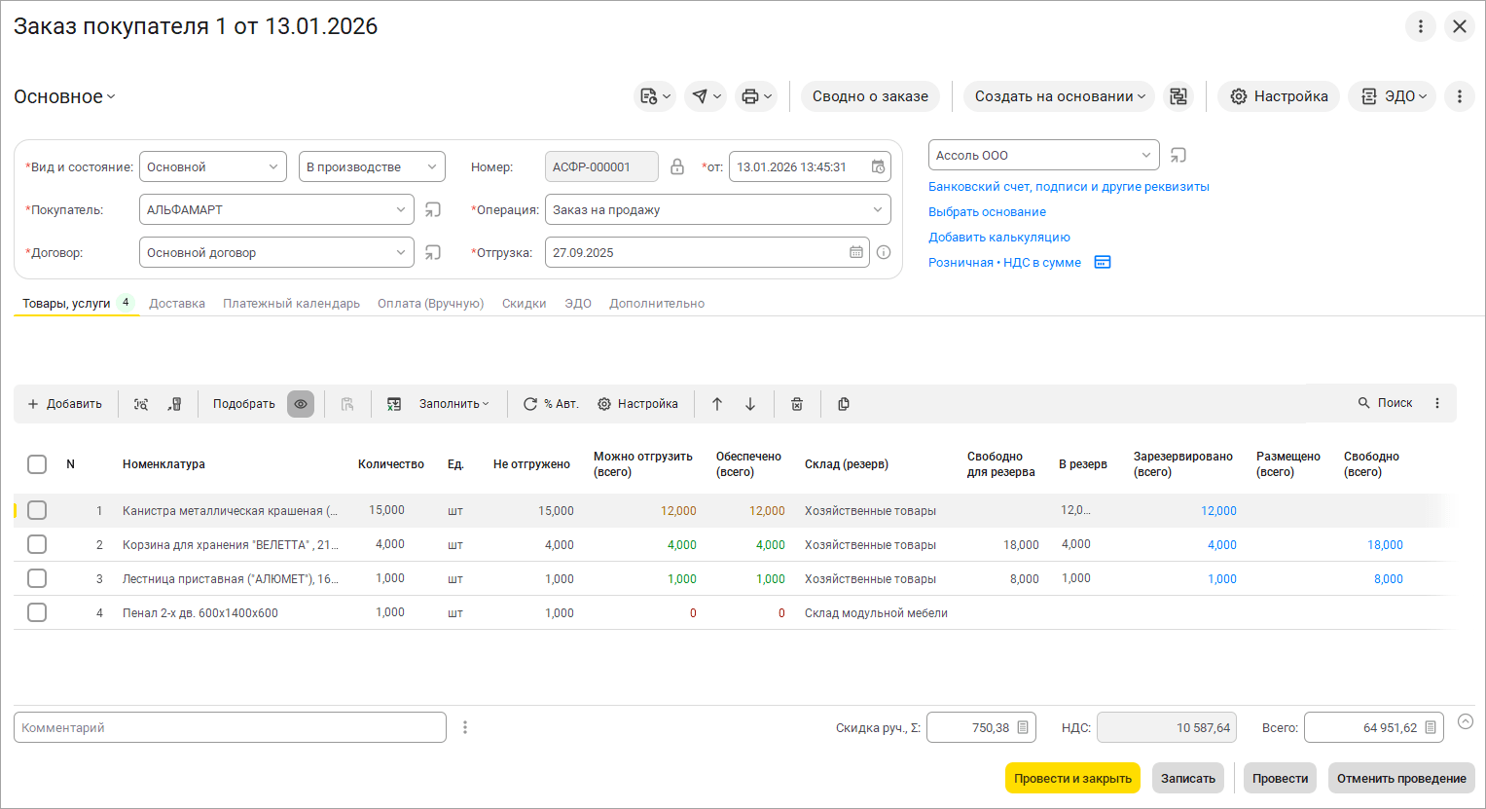The image size is (1486, 809).
Task: Click the copy rows icon
Action: click(x=844, y=404)
